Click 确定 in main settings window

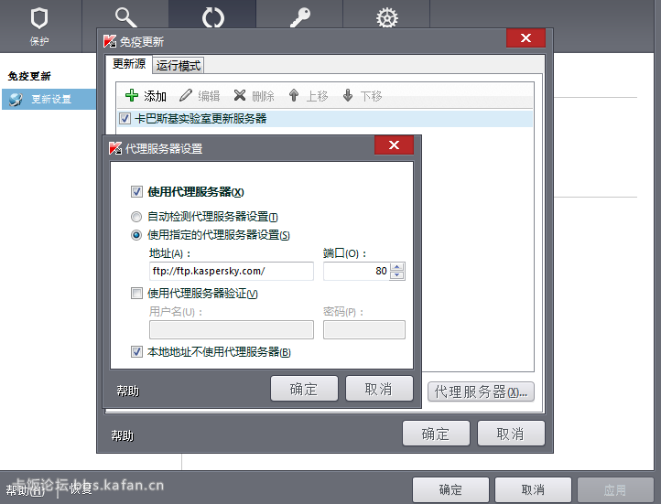450,489
